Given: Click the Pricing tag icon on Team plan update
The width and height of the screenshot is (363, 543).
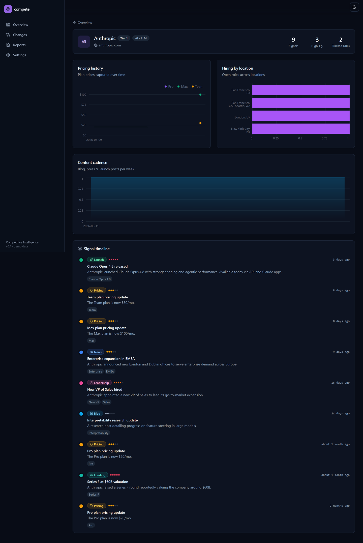Looking at the screenshot, I should [x=92, y=291].
